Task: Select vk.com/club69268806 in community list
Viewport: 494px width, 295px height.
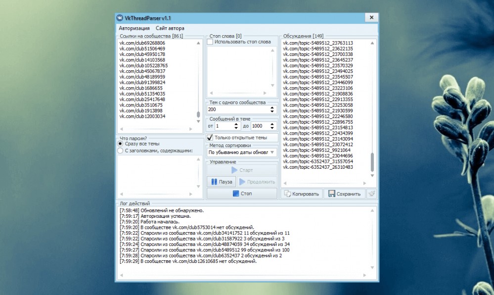Action: [142, 43]
